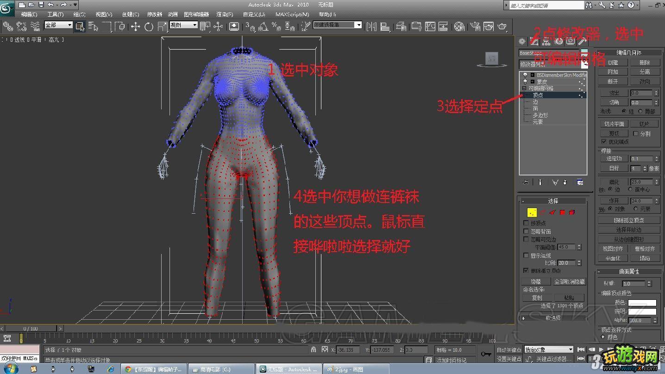This screenshot has height=374, width=665.
Task: Collapse the 可编辑网格 stack entry
Action: point(524,88)
